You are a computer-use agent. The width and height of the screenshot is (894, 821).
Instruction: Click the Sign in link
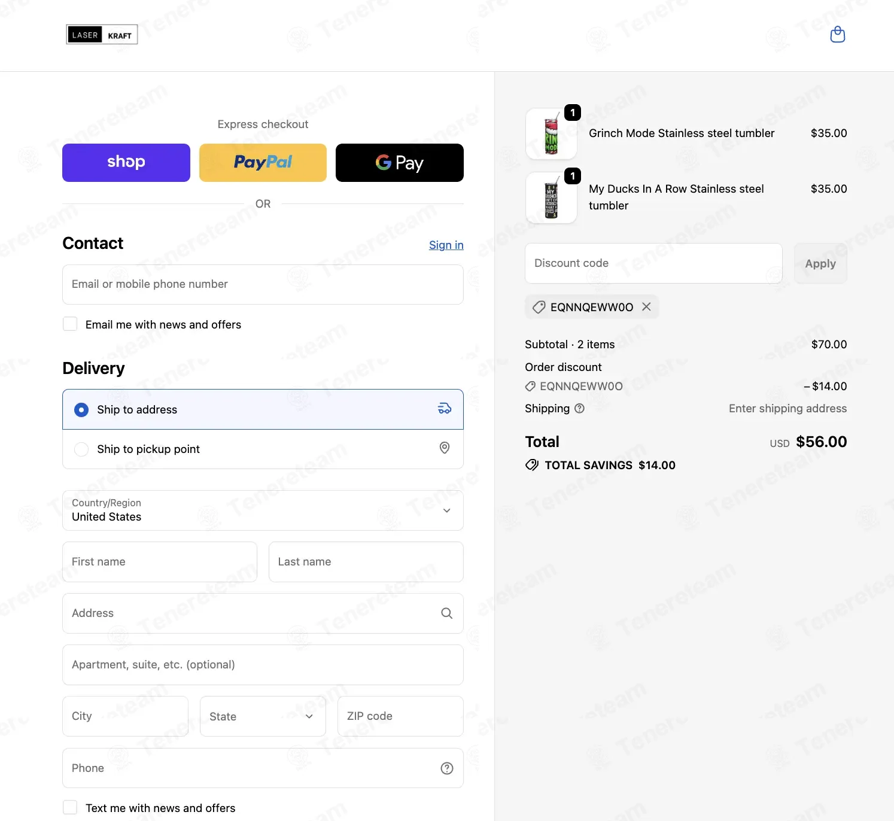click(x=446, y=245)
